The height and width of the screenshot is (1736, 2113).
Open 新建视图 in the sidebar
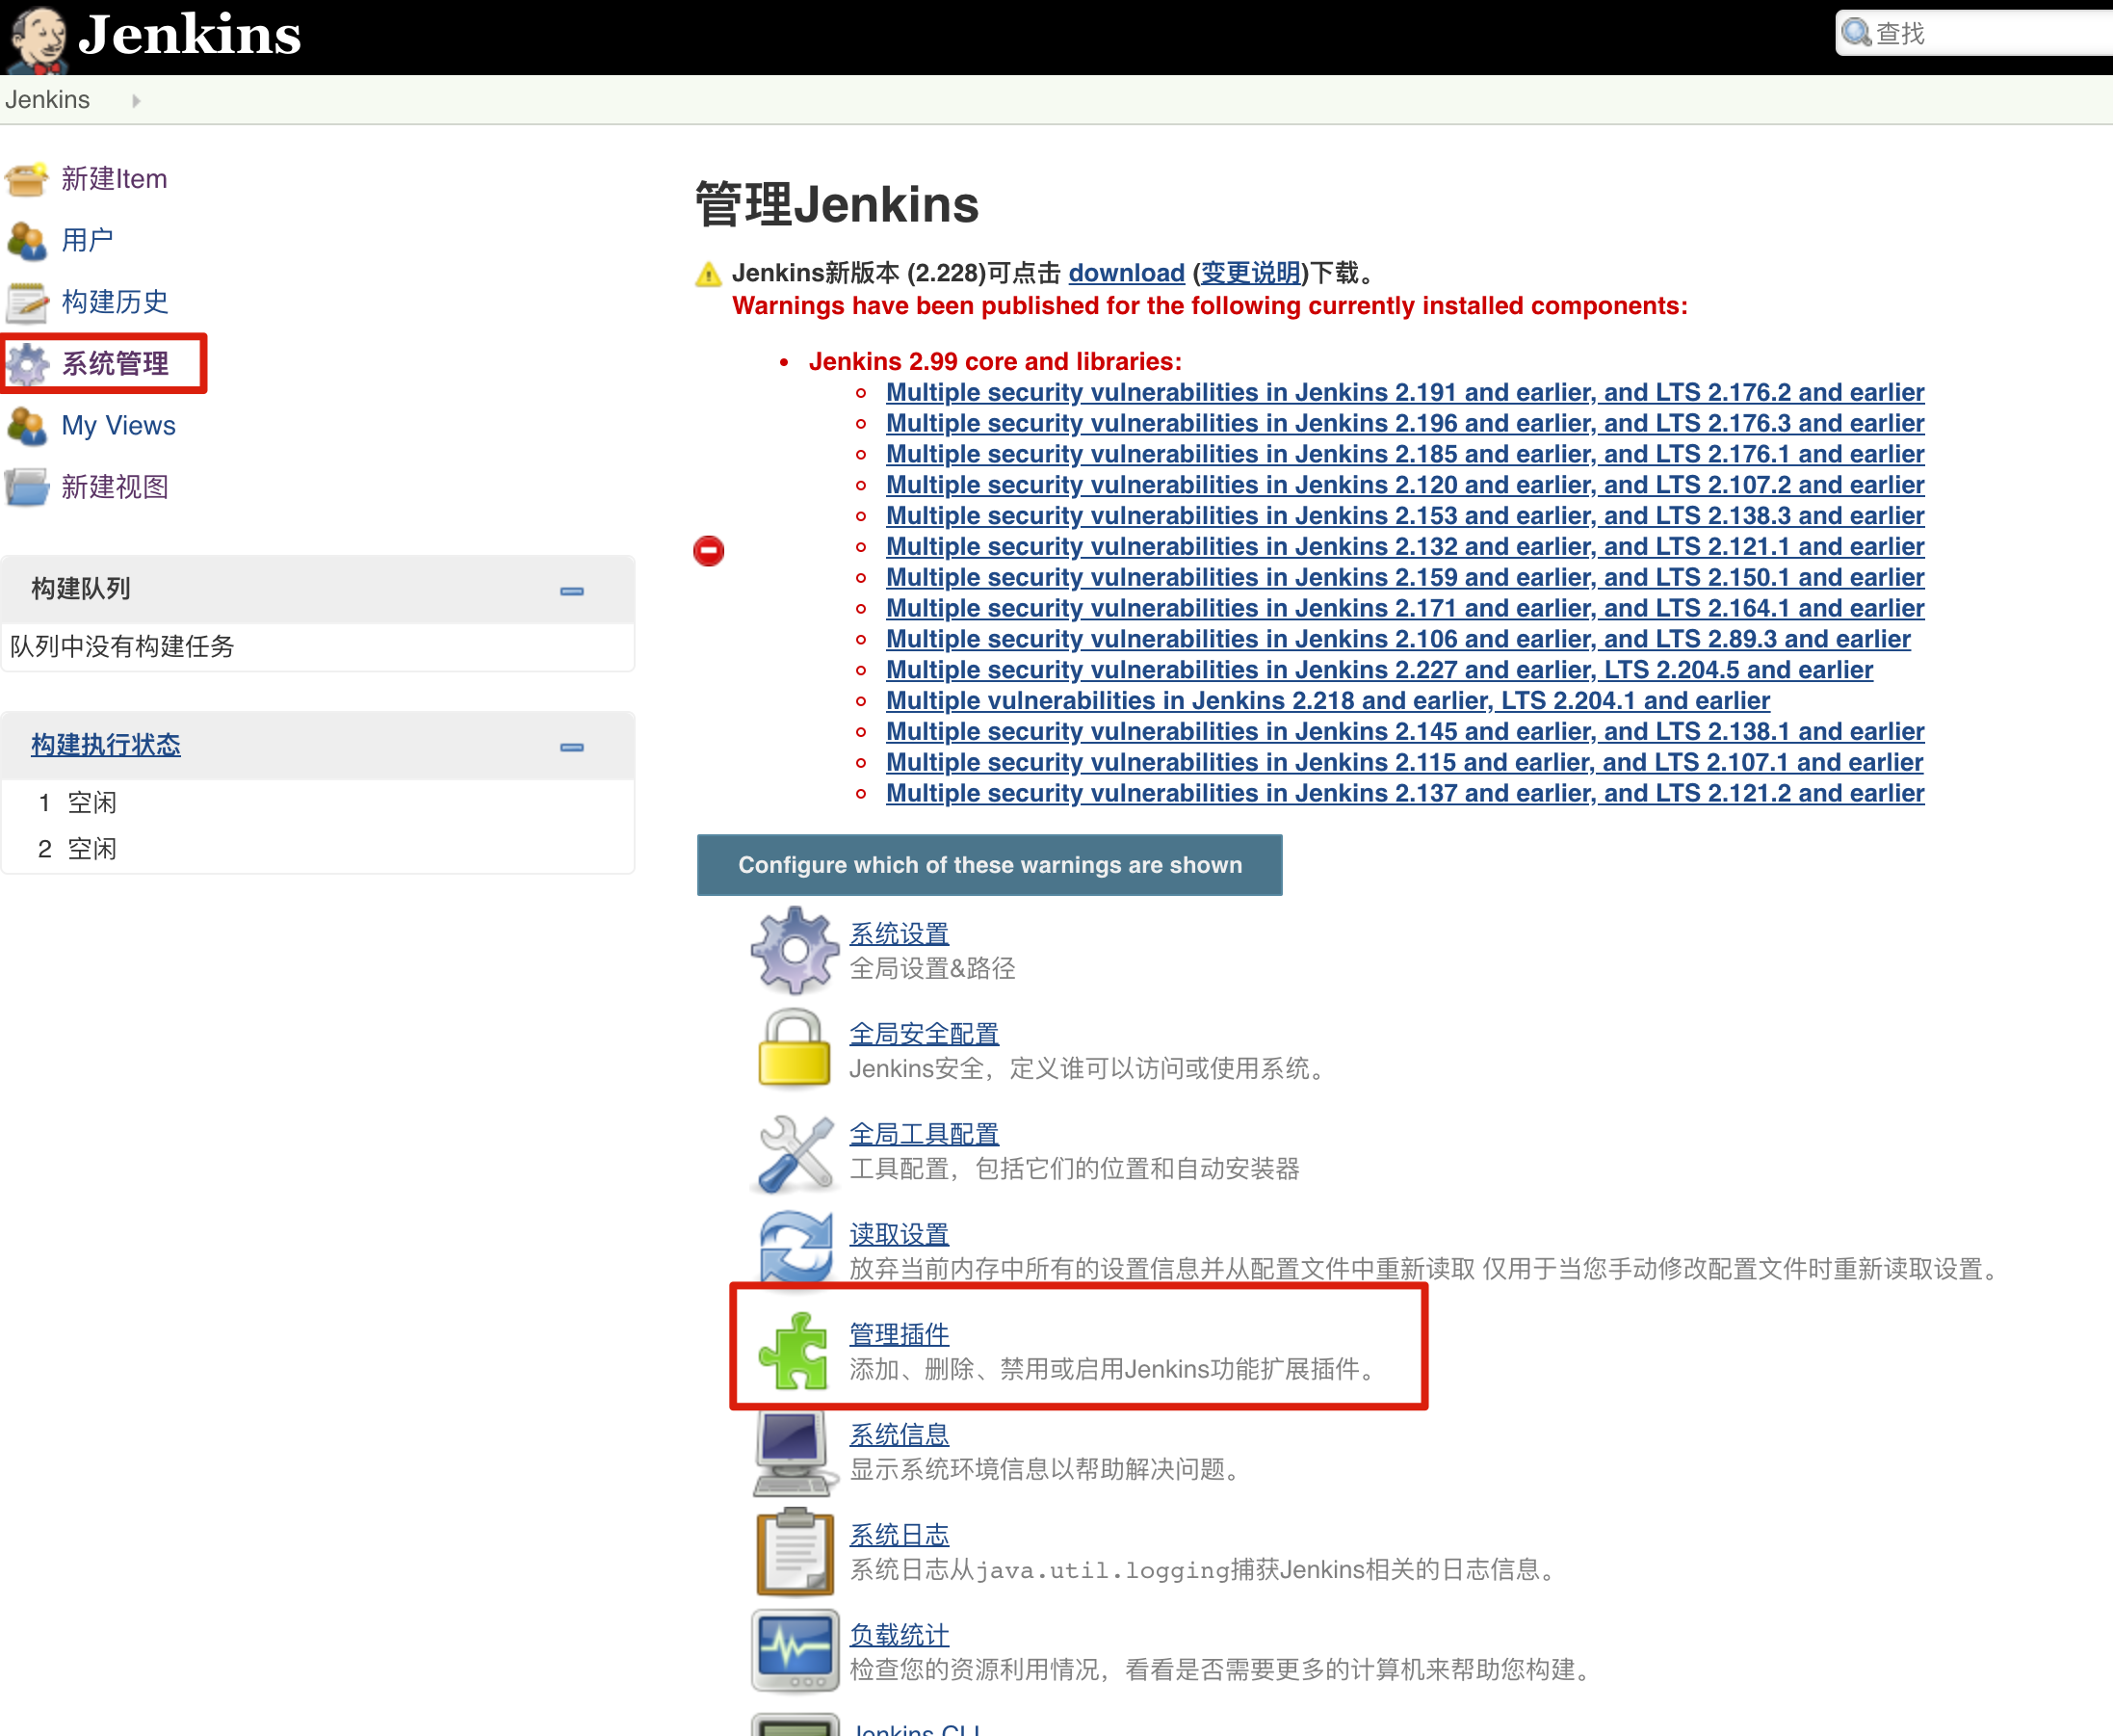115,487
